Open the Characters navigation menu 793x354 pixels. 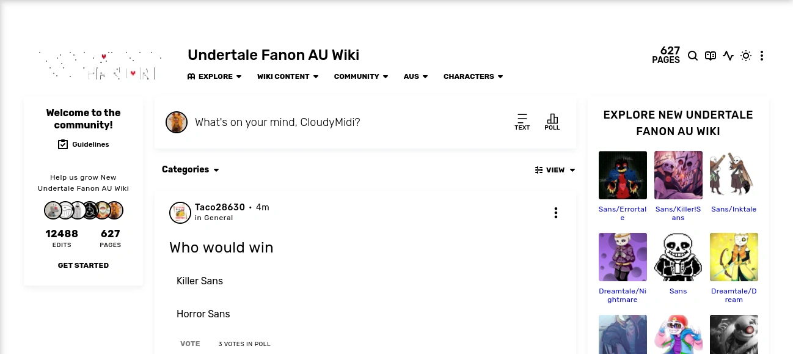(x=473, y=76)
